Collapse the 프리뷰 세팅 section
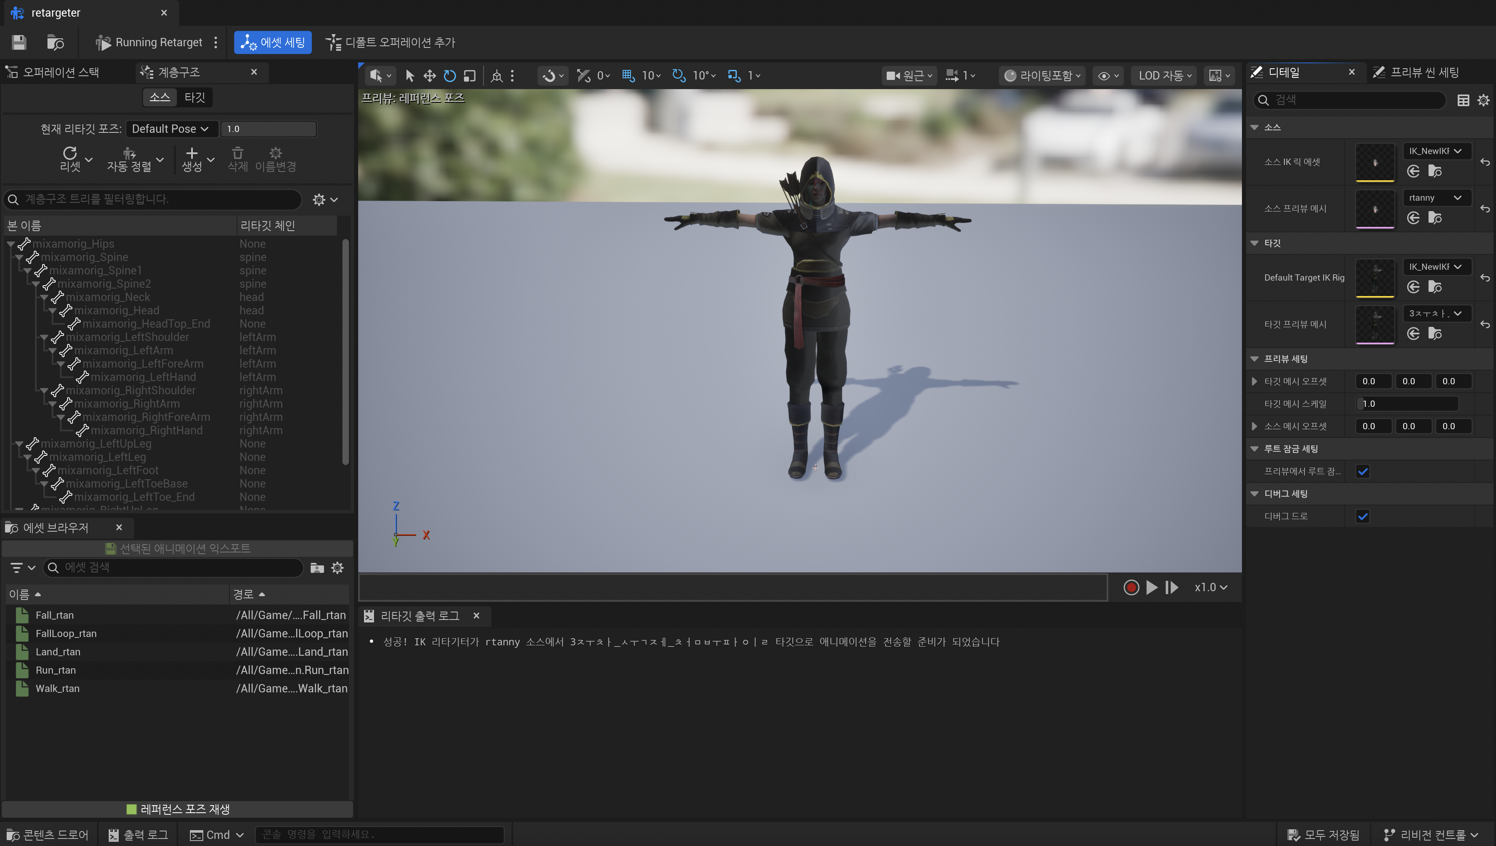 point(1254,359)
